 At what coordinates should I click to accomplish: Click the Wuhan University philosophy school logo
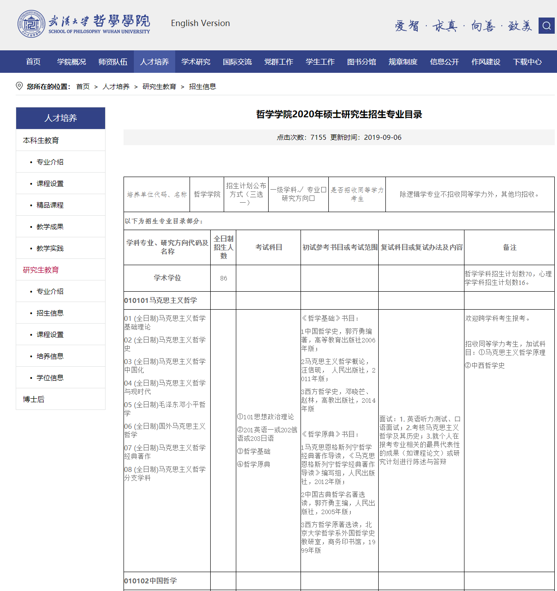pyautogui.click(x=84, y=24)
